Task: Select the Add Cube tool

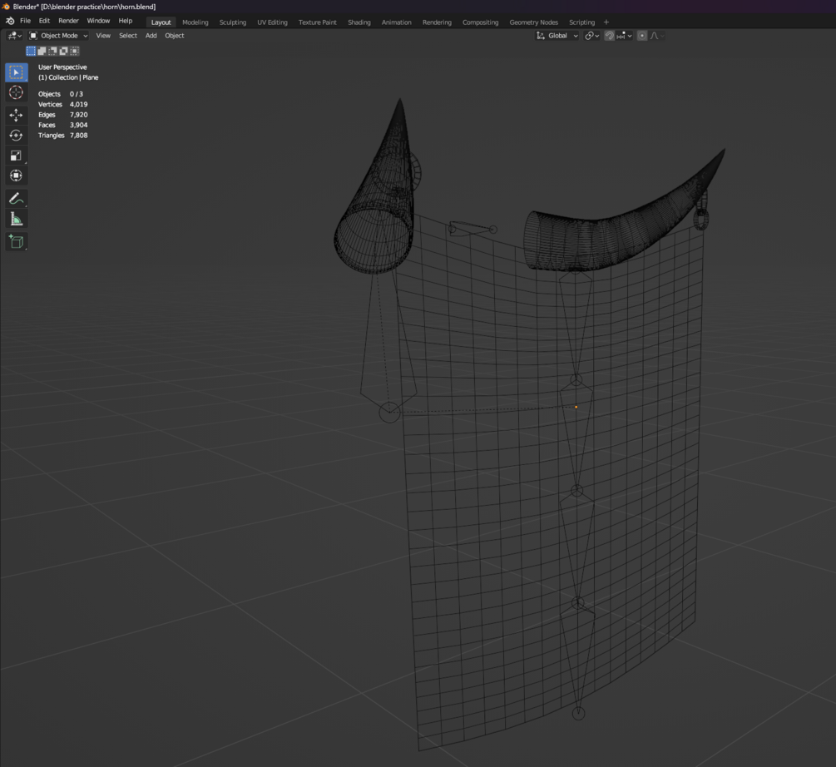Action: [x=16, y=242]
